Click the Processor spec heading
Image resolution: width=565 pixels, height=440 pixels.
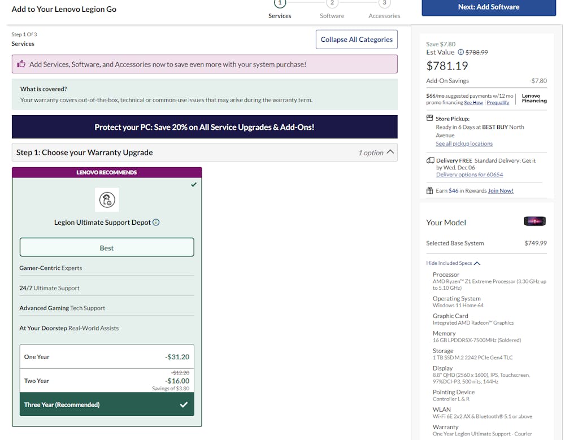point(446,275)
